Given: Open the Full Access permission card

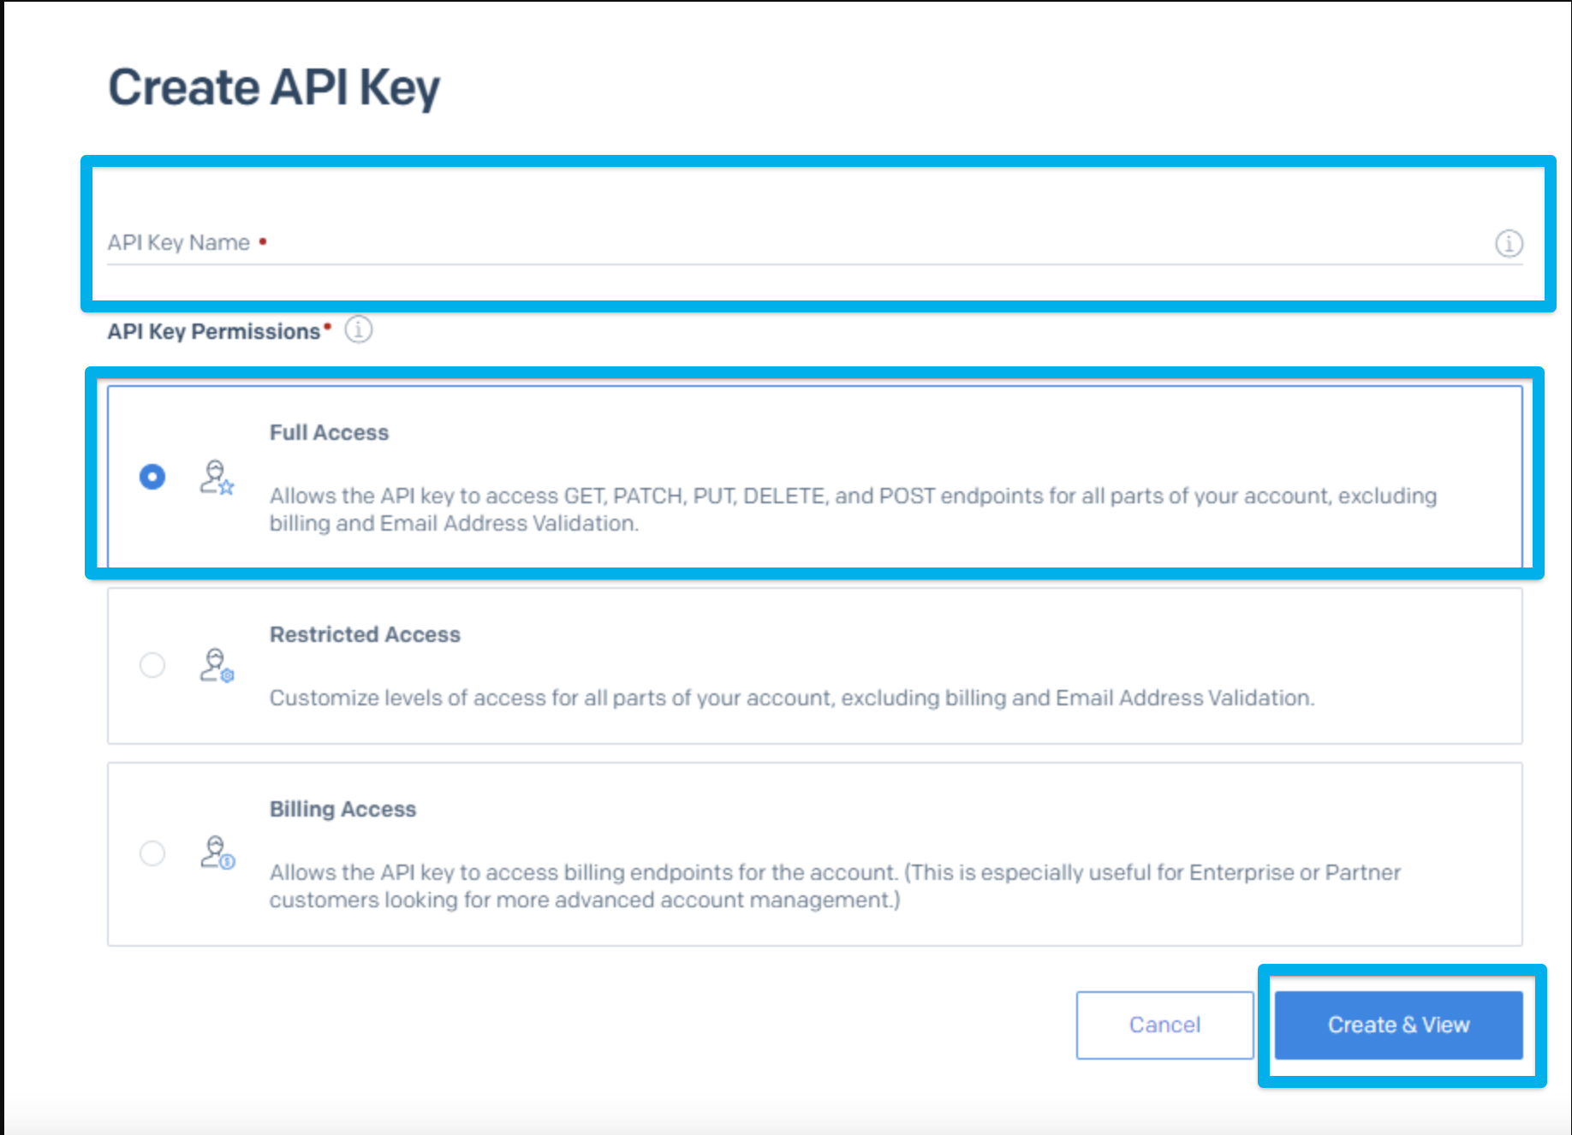Looking at the screenshot, I should click(x=771, y=477).
